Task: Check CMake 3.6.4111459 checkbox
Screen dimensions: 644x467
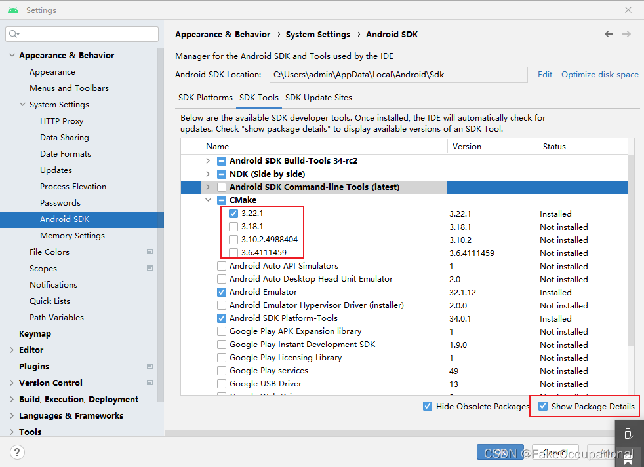Action: 233,252
